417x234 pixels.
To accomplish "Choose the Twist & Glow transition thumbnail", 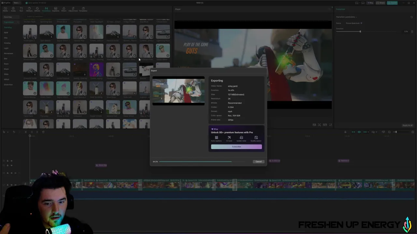I will pos(130,51).
